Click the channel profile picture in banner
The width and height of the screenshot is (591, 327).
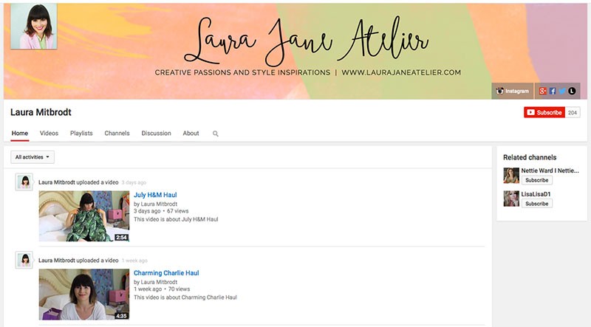pos(33,26)
